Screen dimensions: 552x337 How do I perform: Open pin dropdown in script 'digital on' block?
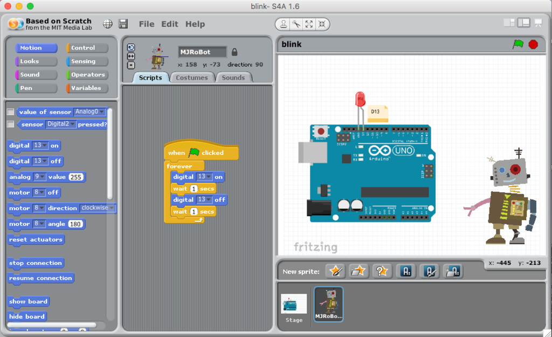click(x=204, y=177)
